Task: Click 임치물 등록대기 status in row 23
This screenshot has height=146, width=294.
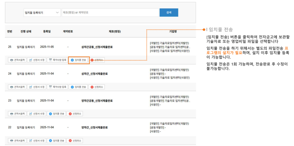Action: (x=26, y=101)
